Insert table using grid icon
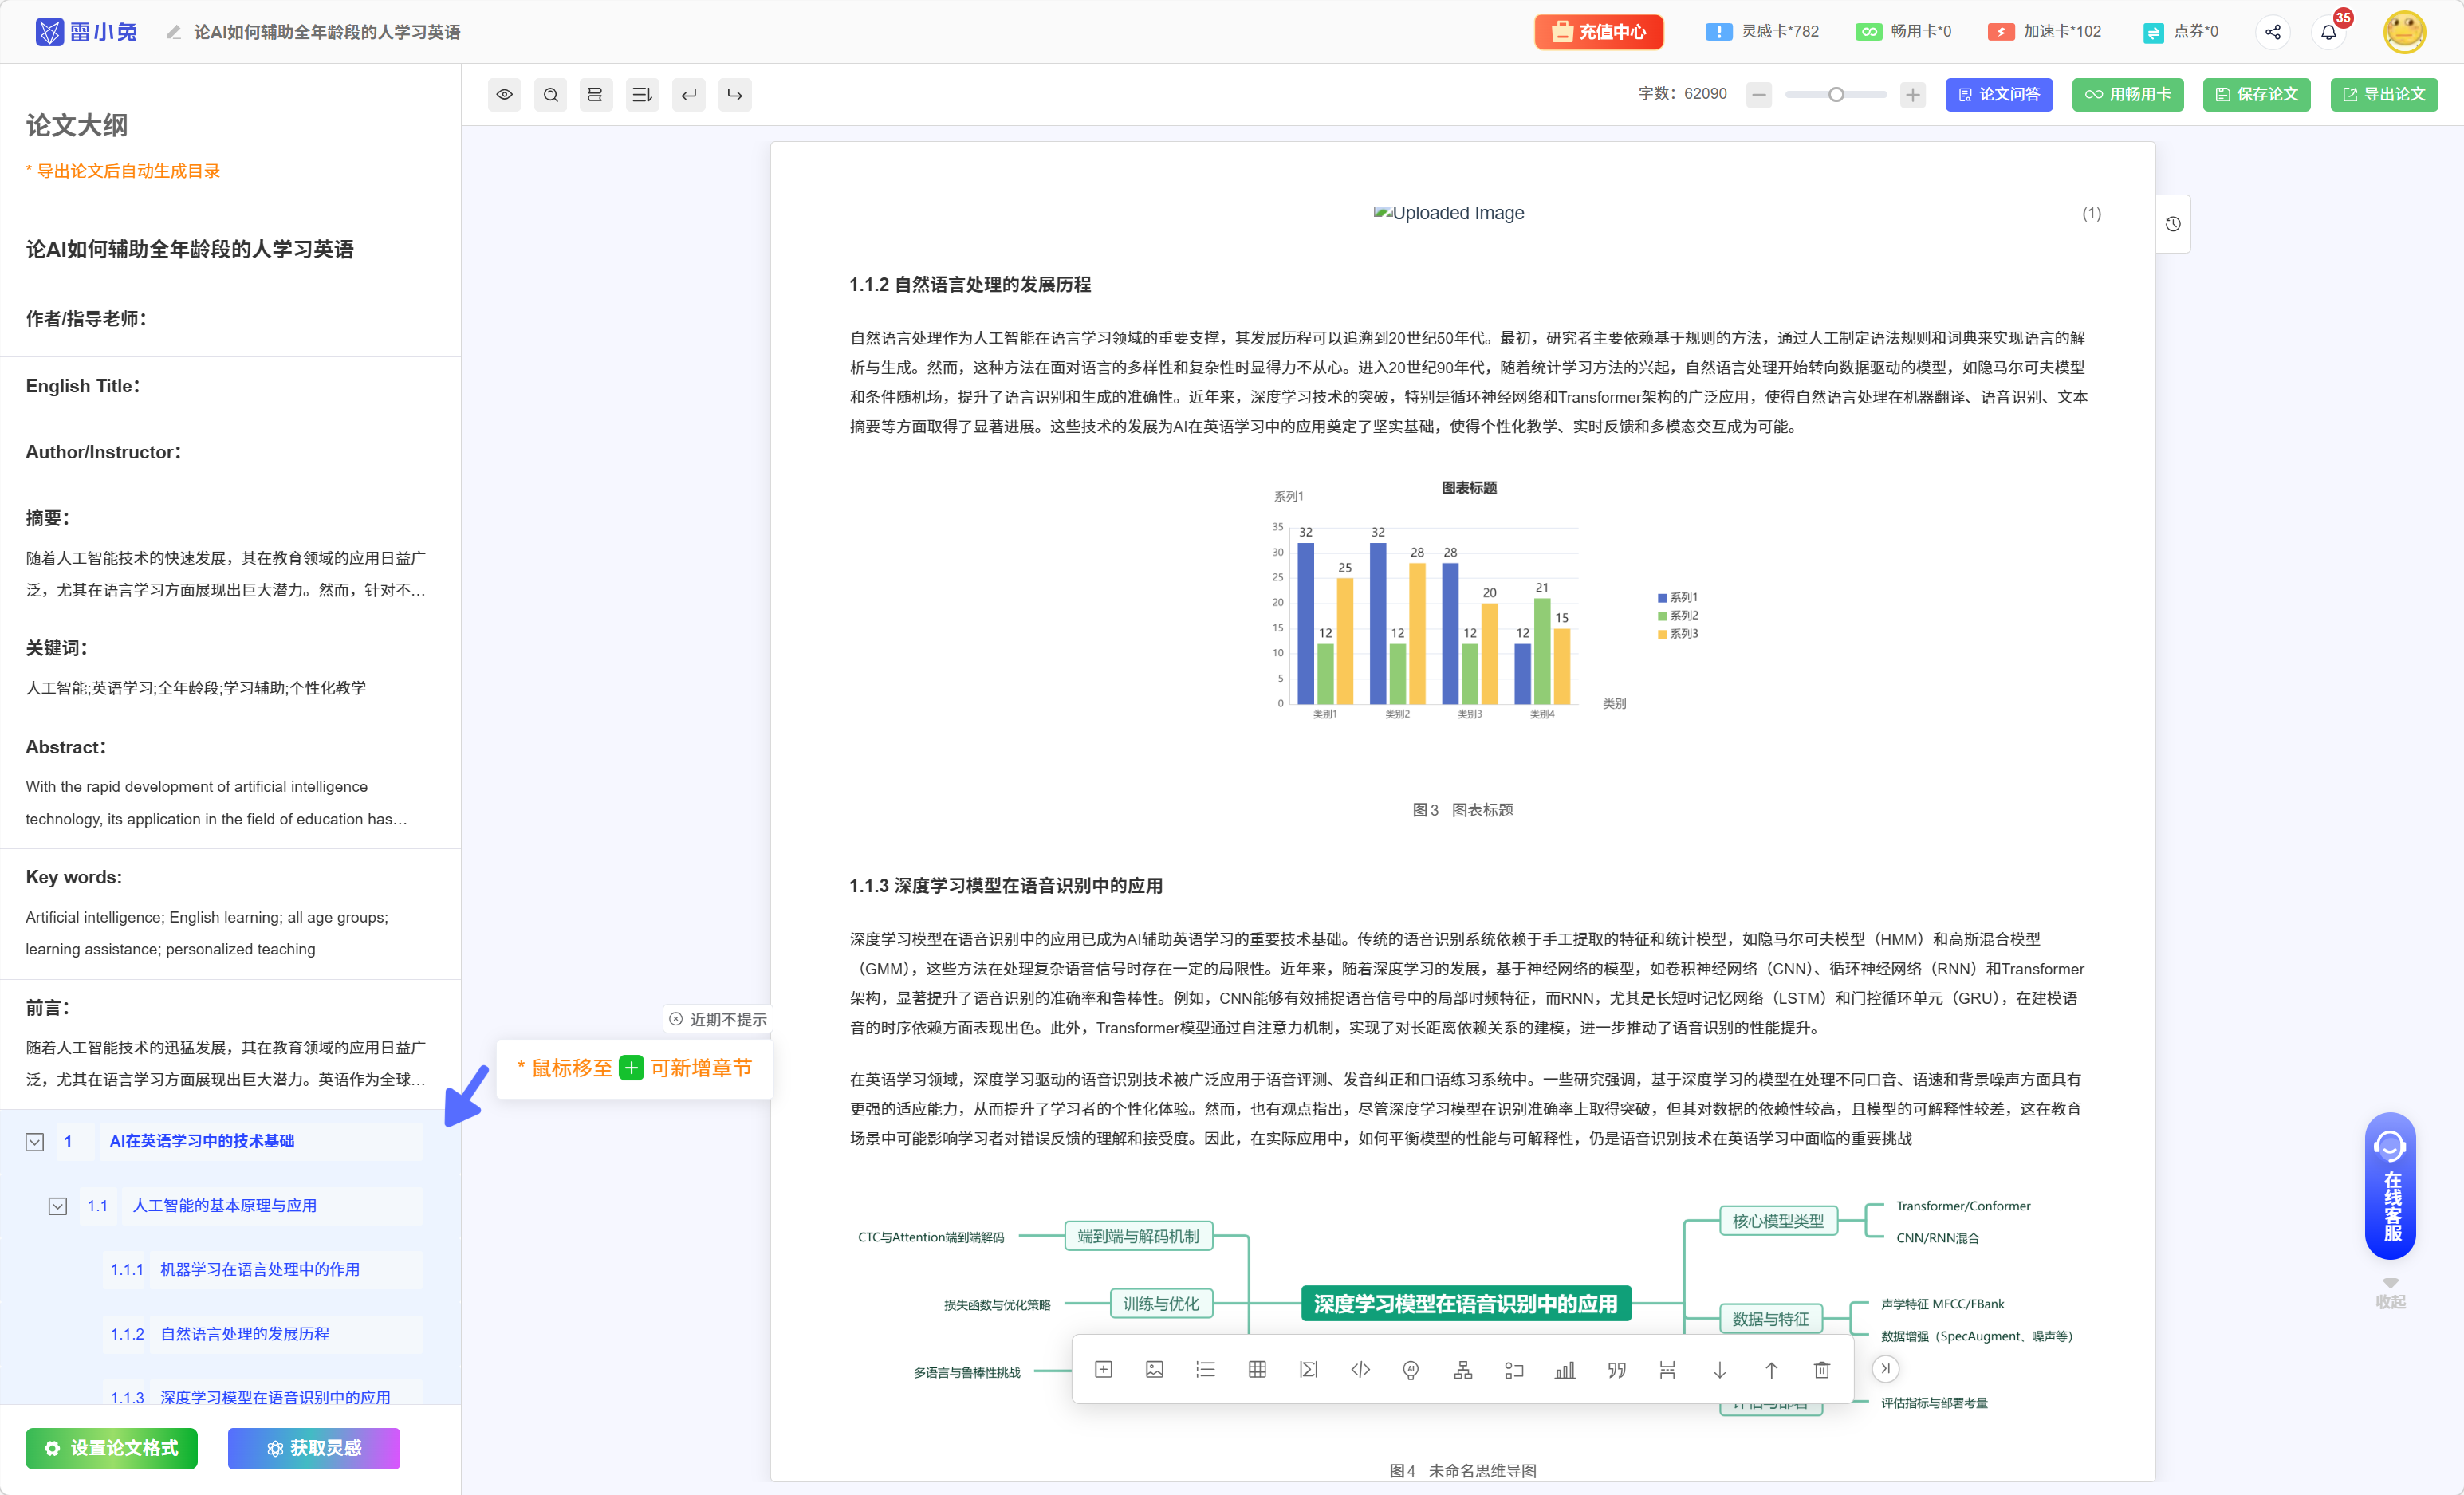This screenshot has height=1495, width=2464. point(1257,1369)
